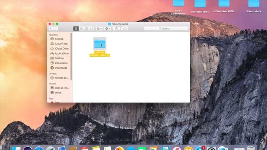Image resolution: width=267 pixels, height=150 pixels.
Task: Open AirDrop in the sidebar
Action: 59,39
